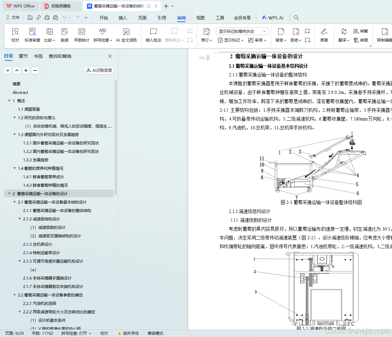Switch to the 开始 ribbon tab
The image size is (392, 337).
point(104,18)
